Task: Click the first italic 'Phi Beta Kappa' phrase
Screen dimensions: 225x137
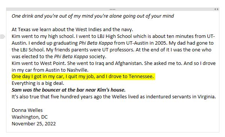Action: tap(96, 43)
